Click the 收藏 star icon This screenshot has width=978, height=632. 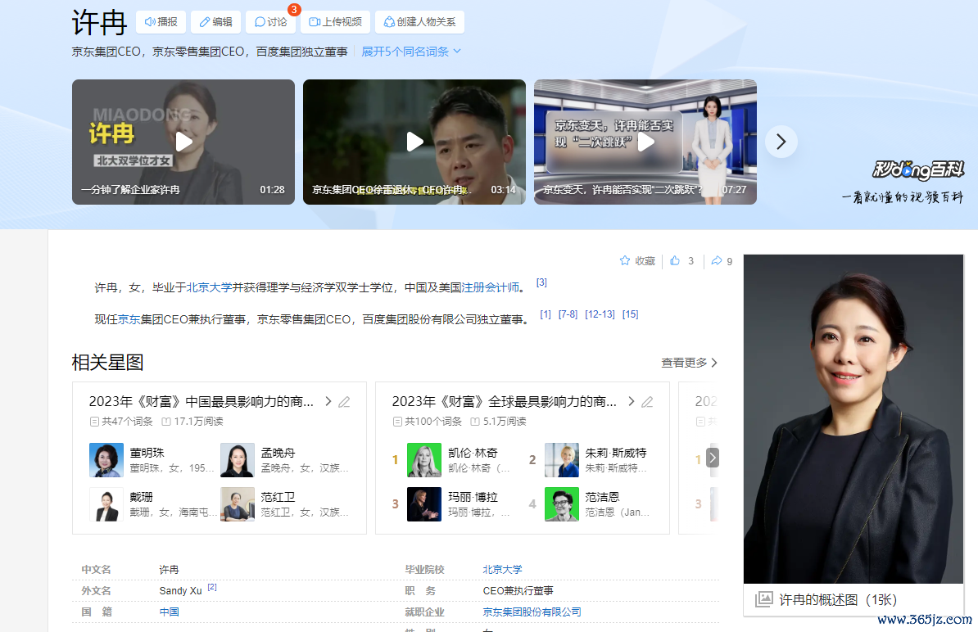click(x=625, y=260)
